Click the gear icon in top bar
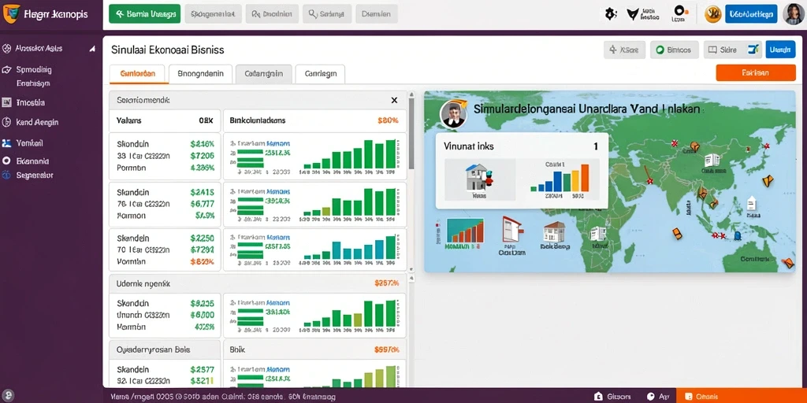807x403 pixels. (611, 14)
